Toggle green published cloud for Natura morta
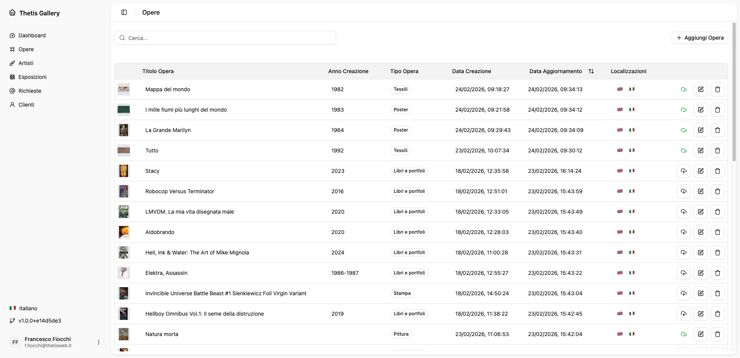 tap(683, 334)
